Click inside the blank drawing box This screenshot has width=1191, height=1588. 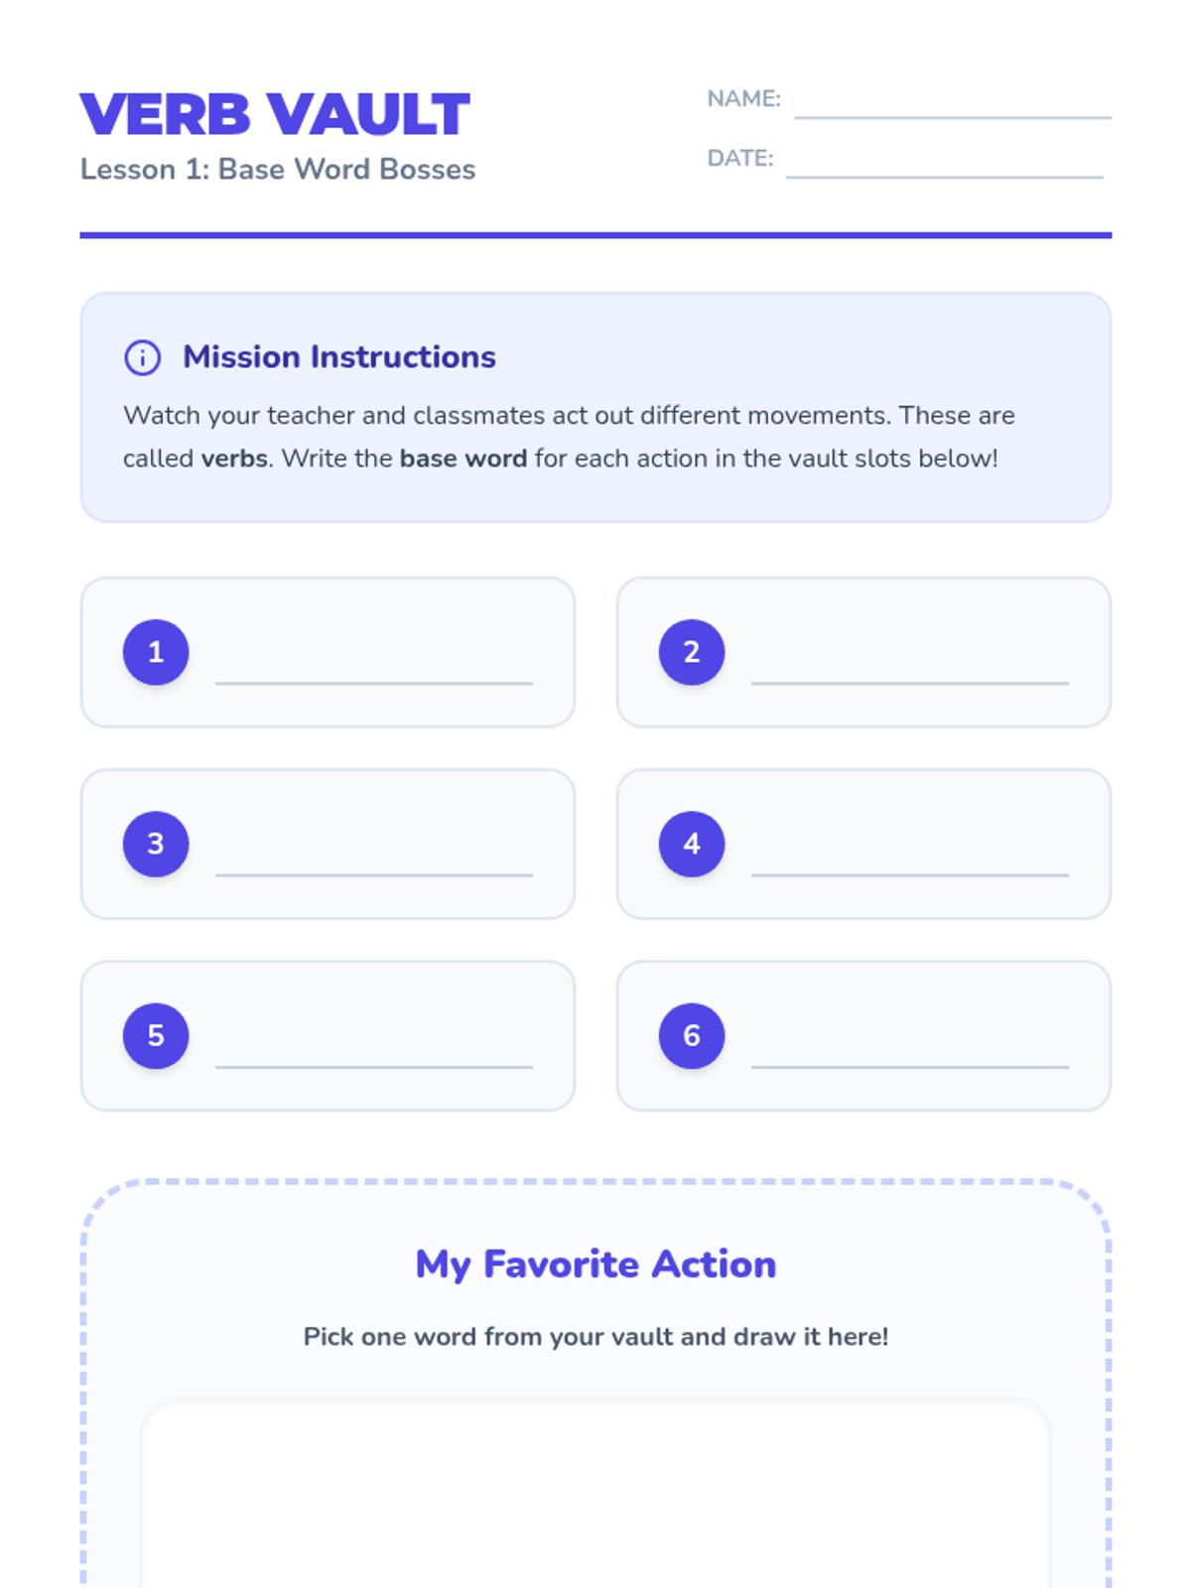click(595, 1494)
